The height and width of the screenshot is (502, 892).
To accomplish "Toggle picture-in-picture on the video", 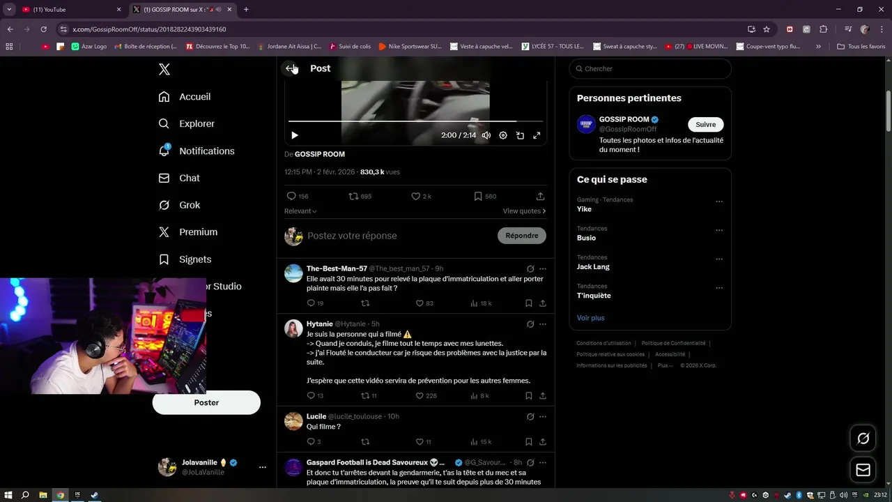I will [520, 135].
